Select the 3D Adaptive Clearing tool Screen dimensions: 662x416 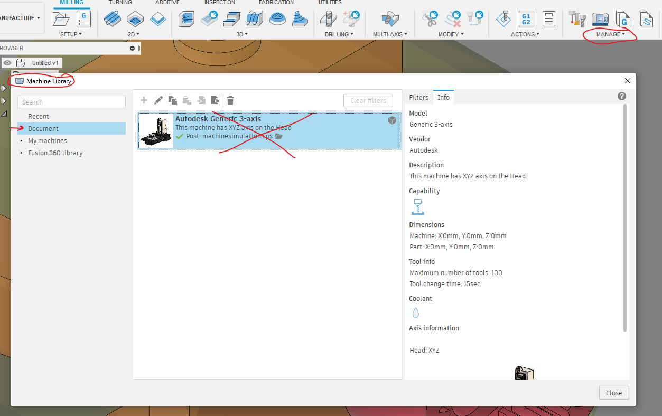pos(187,20)
